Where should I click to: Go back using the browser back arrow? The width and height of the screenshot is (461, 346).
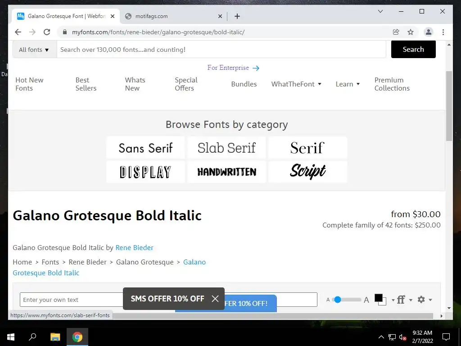click(18, 32)
